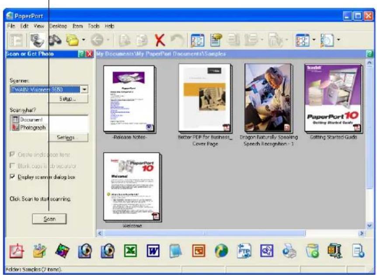Send to Adobe Acrobat PDF icon
The height and width of the screenshot is (275, 377).
(x=17, y=251)
